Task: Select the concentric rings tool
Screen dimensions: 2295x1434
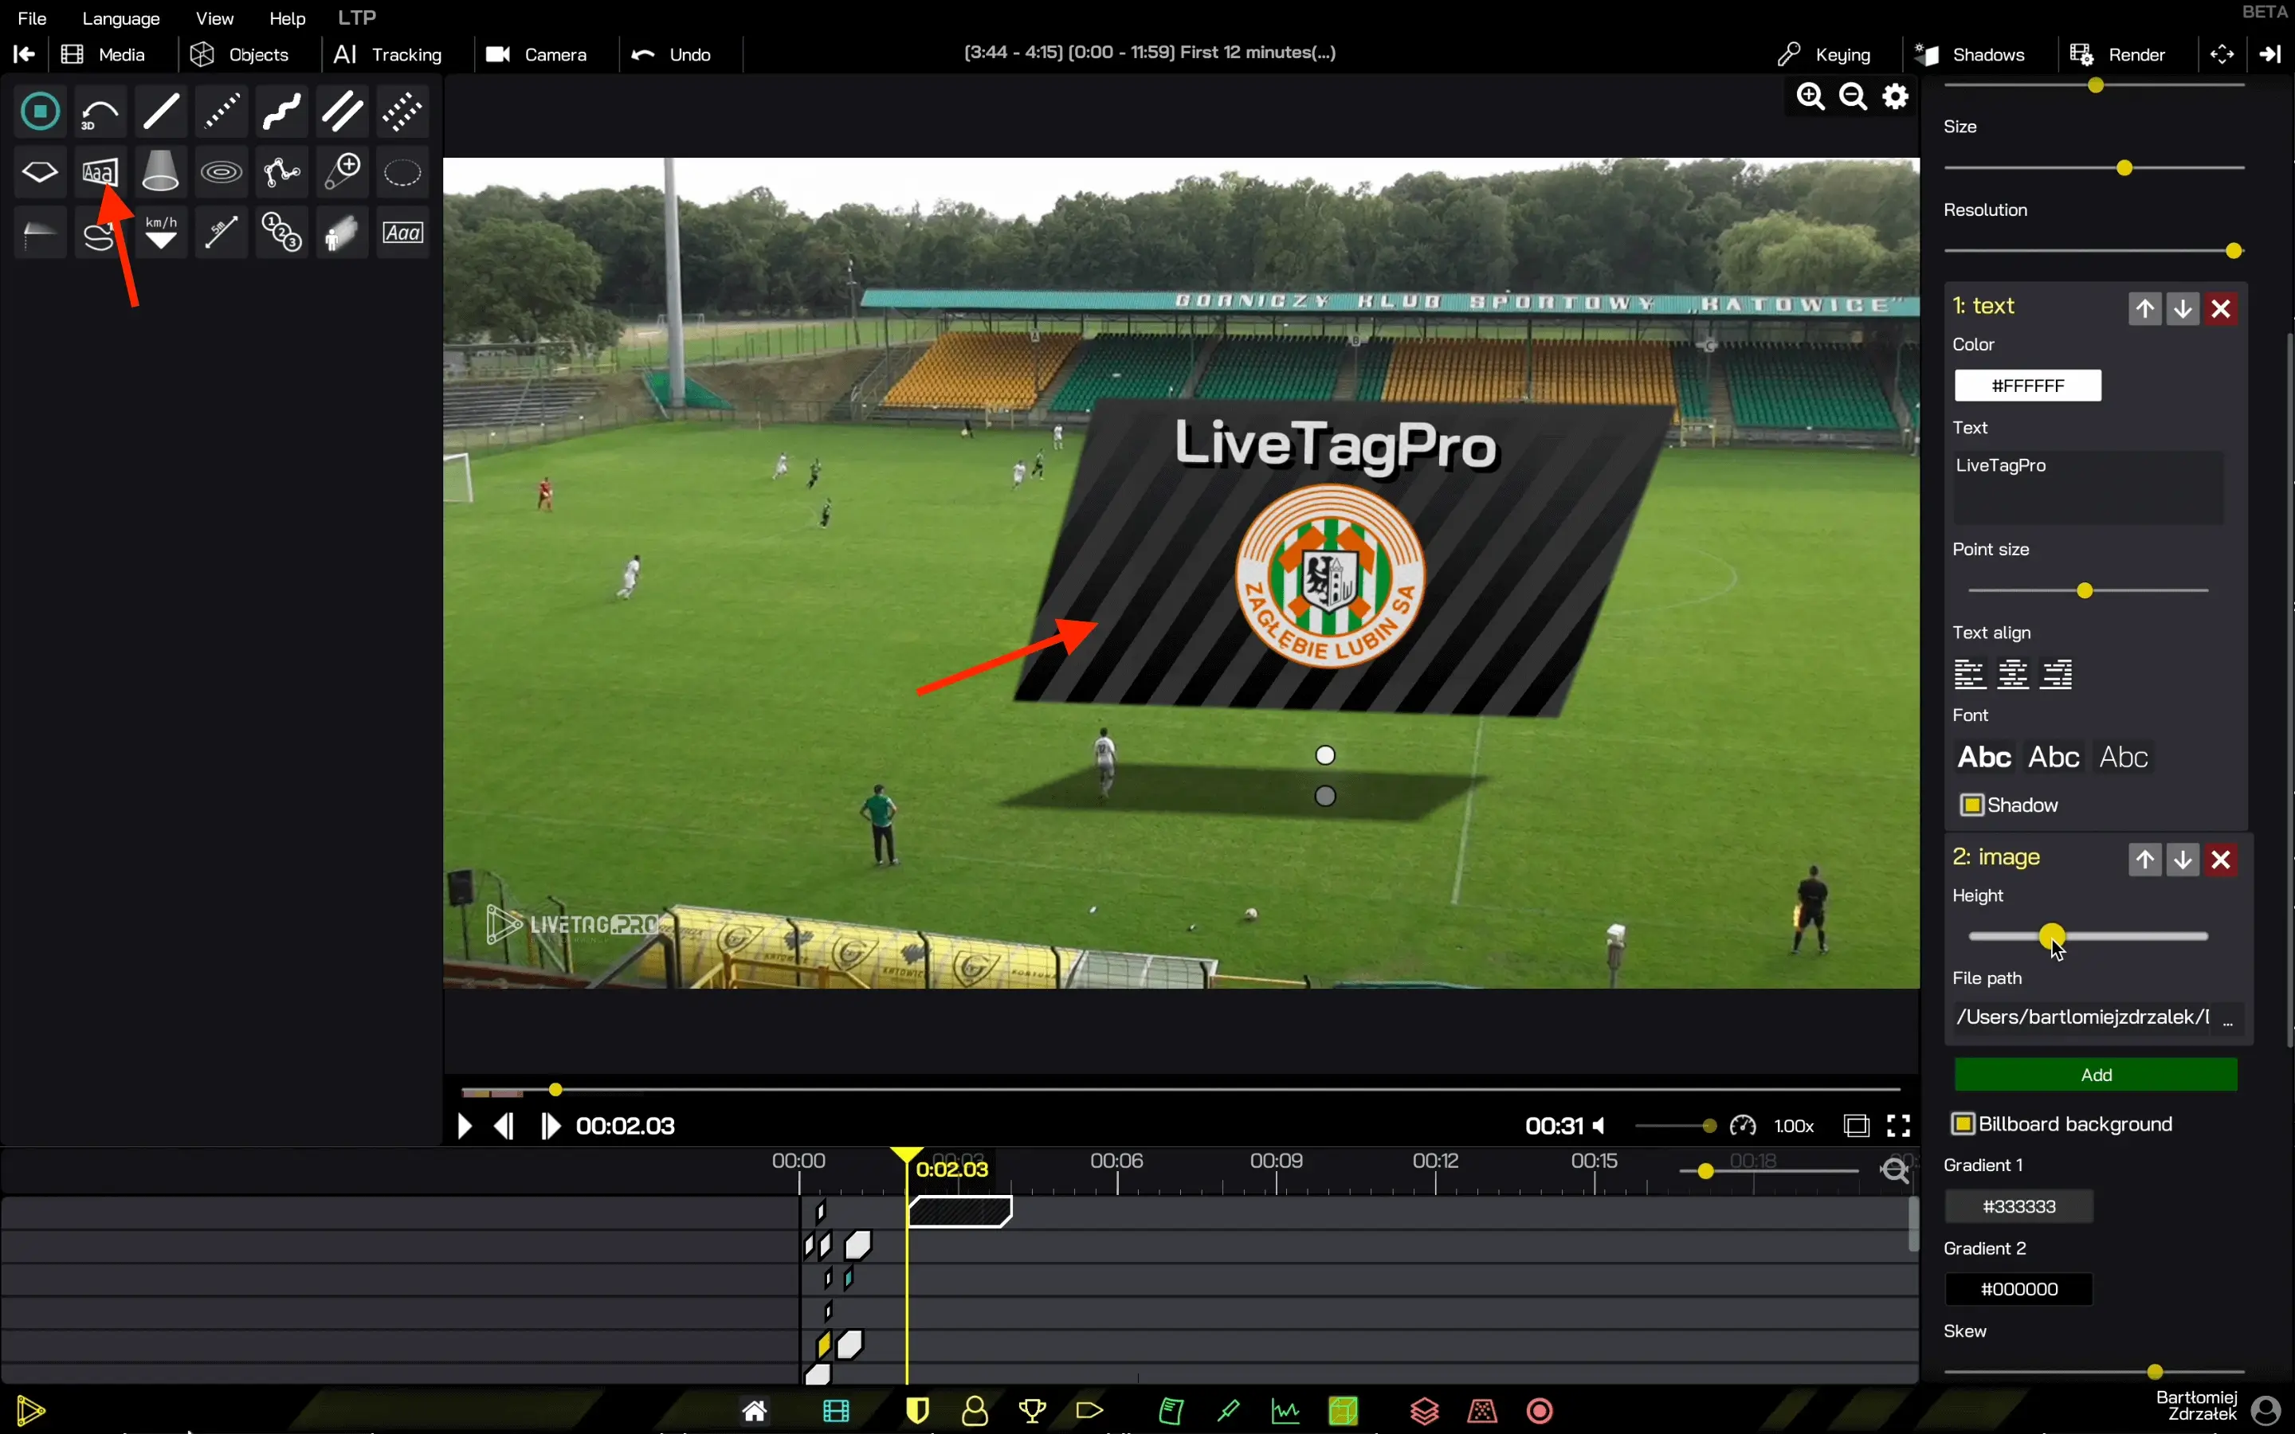Action: tap(221, 173)
